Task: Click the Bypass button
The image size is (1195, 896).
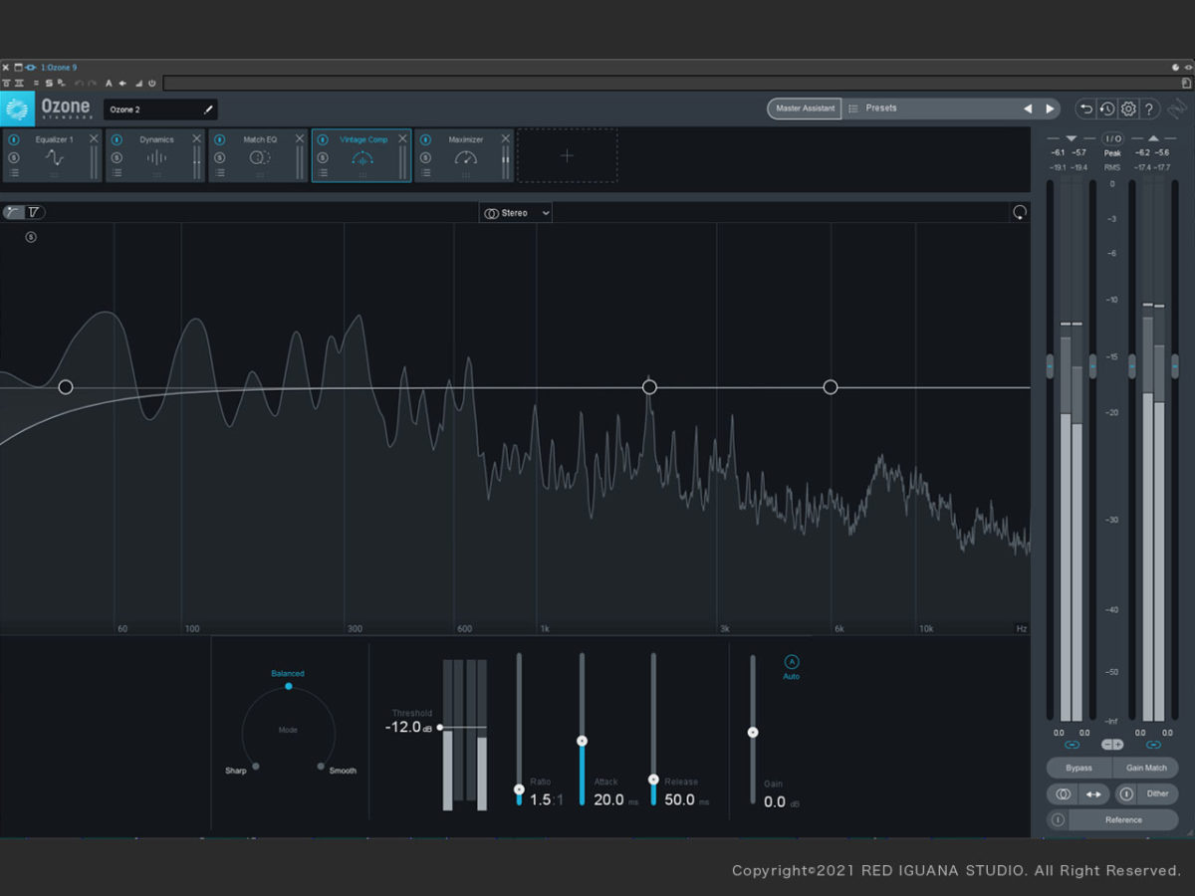Action: 1078,768
